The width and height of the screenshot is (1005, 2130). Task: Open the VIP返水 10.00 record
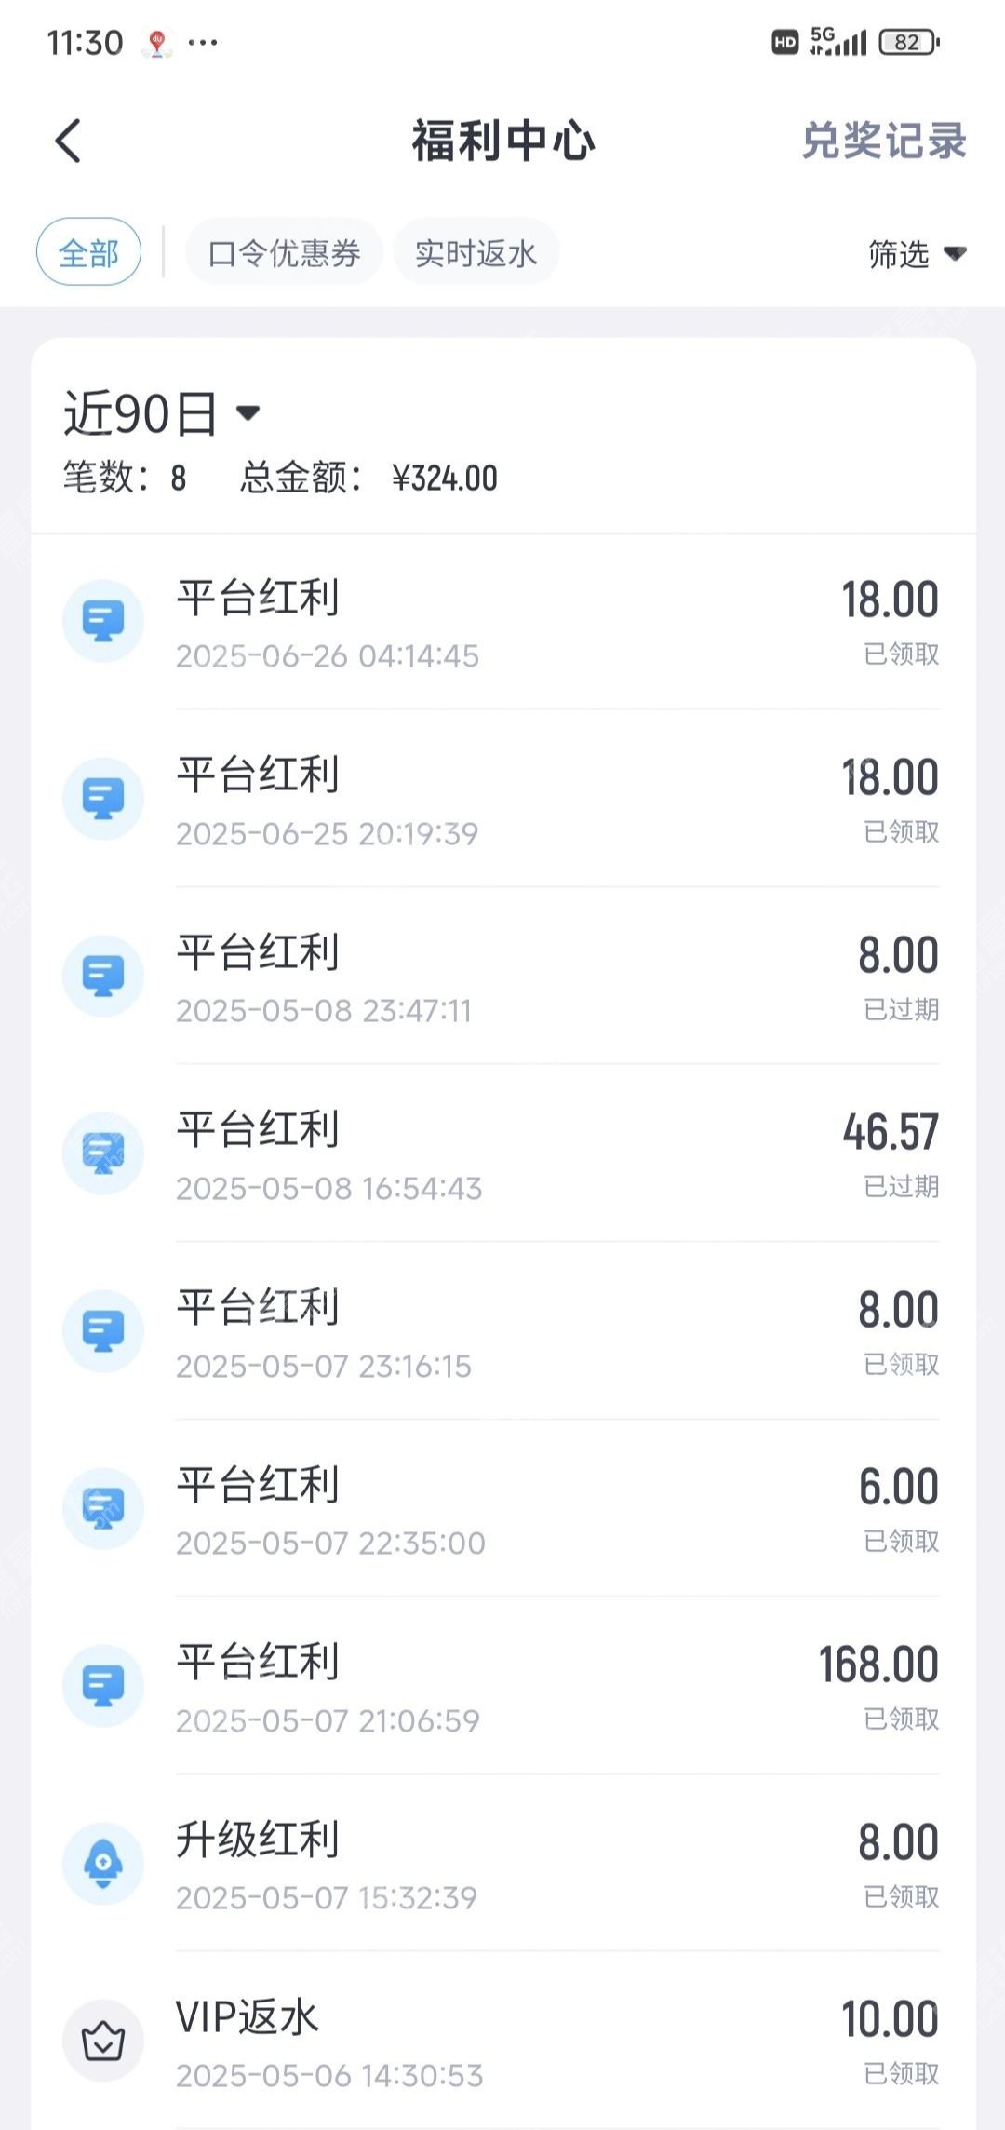click(502, 2041)
